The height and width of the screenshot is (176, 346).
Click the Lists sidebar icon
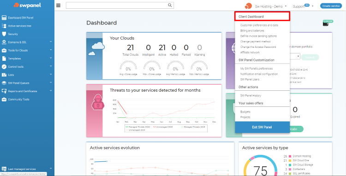point(4,75)
